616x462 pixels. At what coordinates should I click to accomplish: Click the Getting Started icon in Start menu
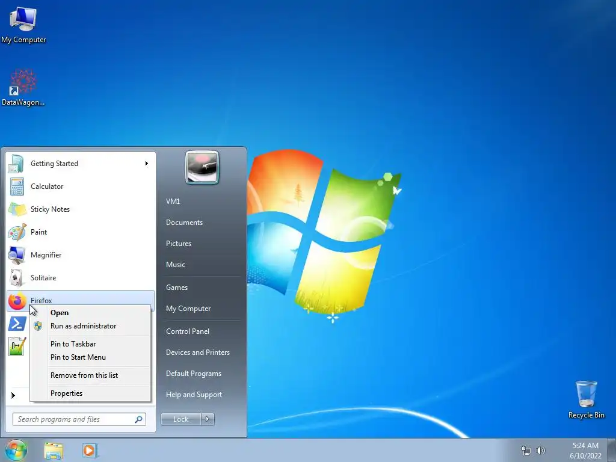pyautogui.click(x=16, y=164)
